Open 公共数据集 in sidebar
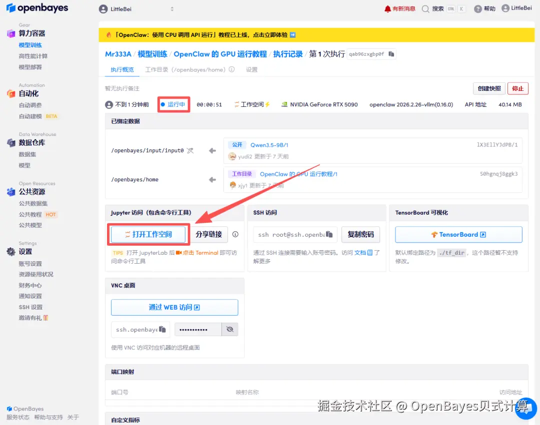Viewport: 540px width, 425px height. pos(33,204)
